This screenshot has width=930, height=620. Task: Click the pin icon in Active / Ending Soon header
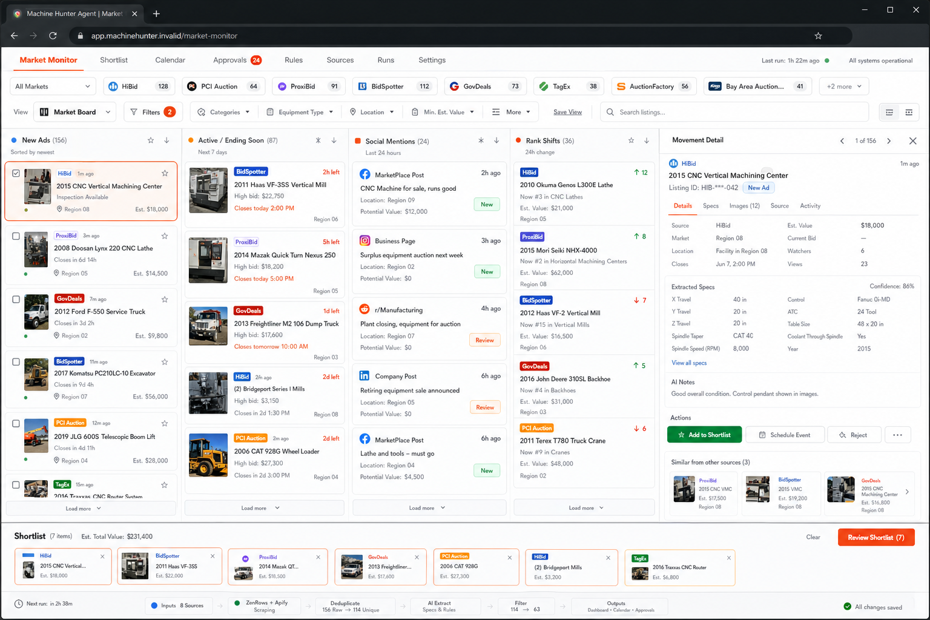coord(318,140)
